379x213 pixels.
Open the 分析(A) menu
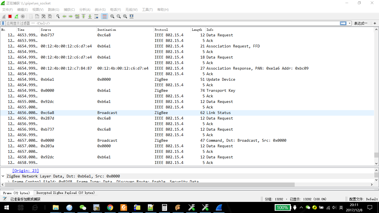coord(85,10)
